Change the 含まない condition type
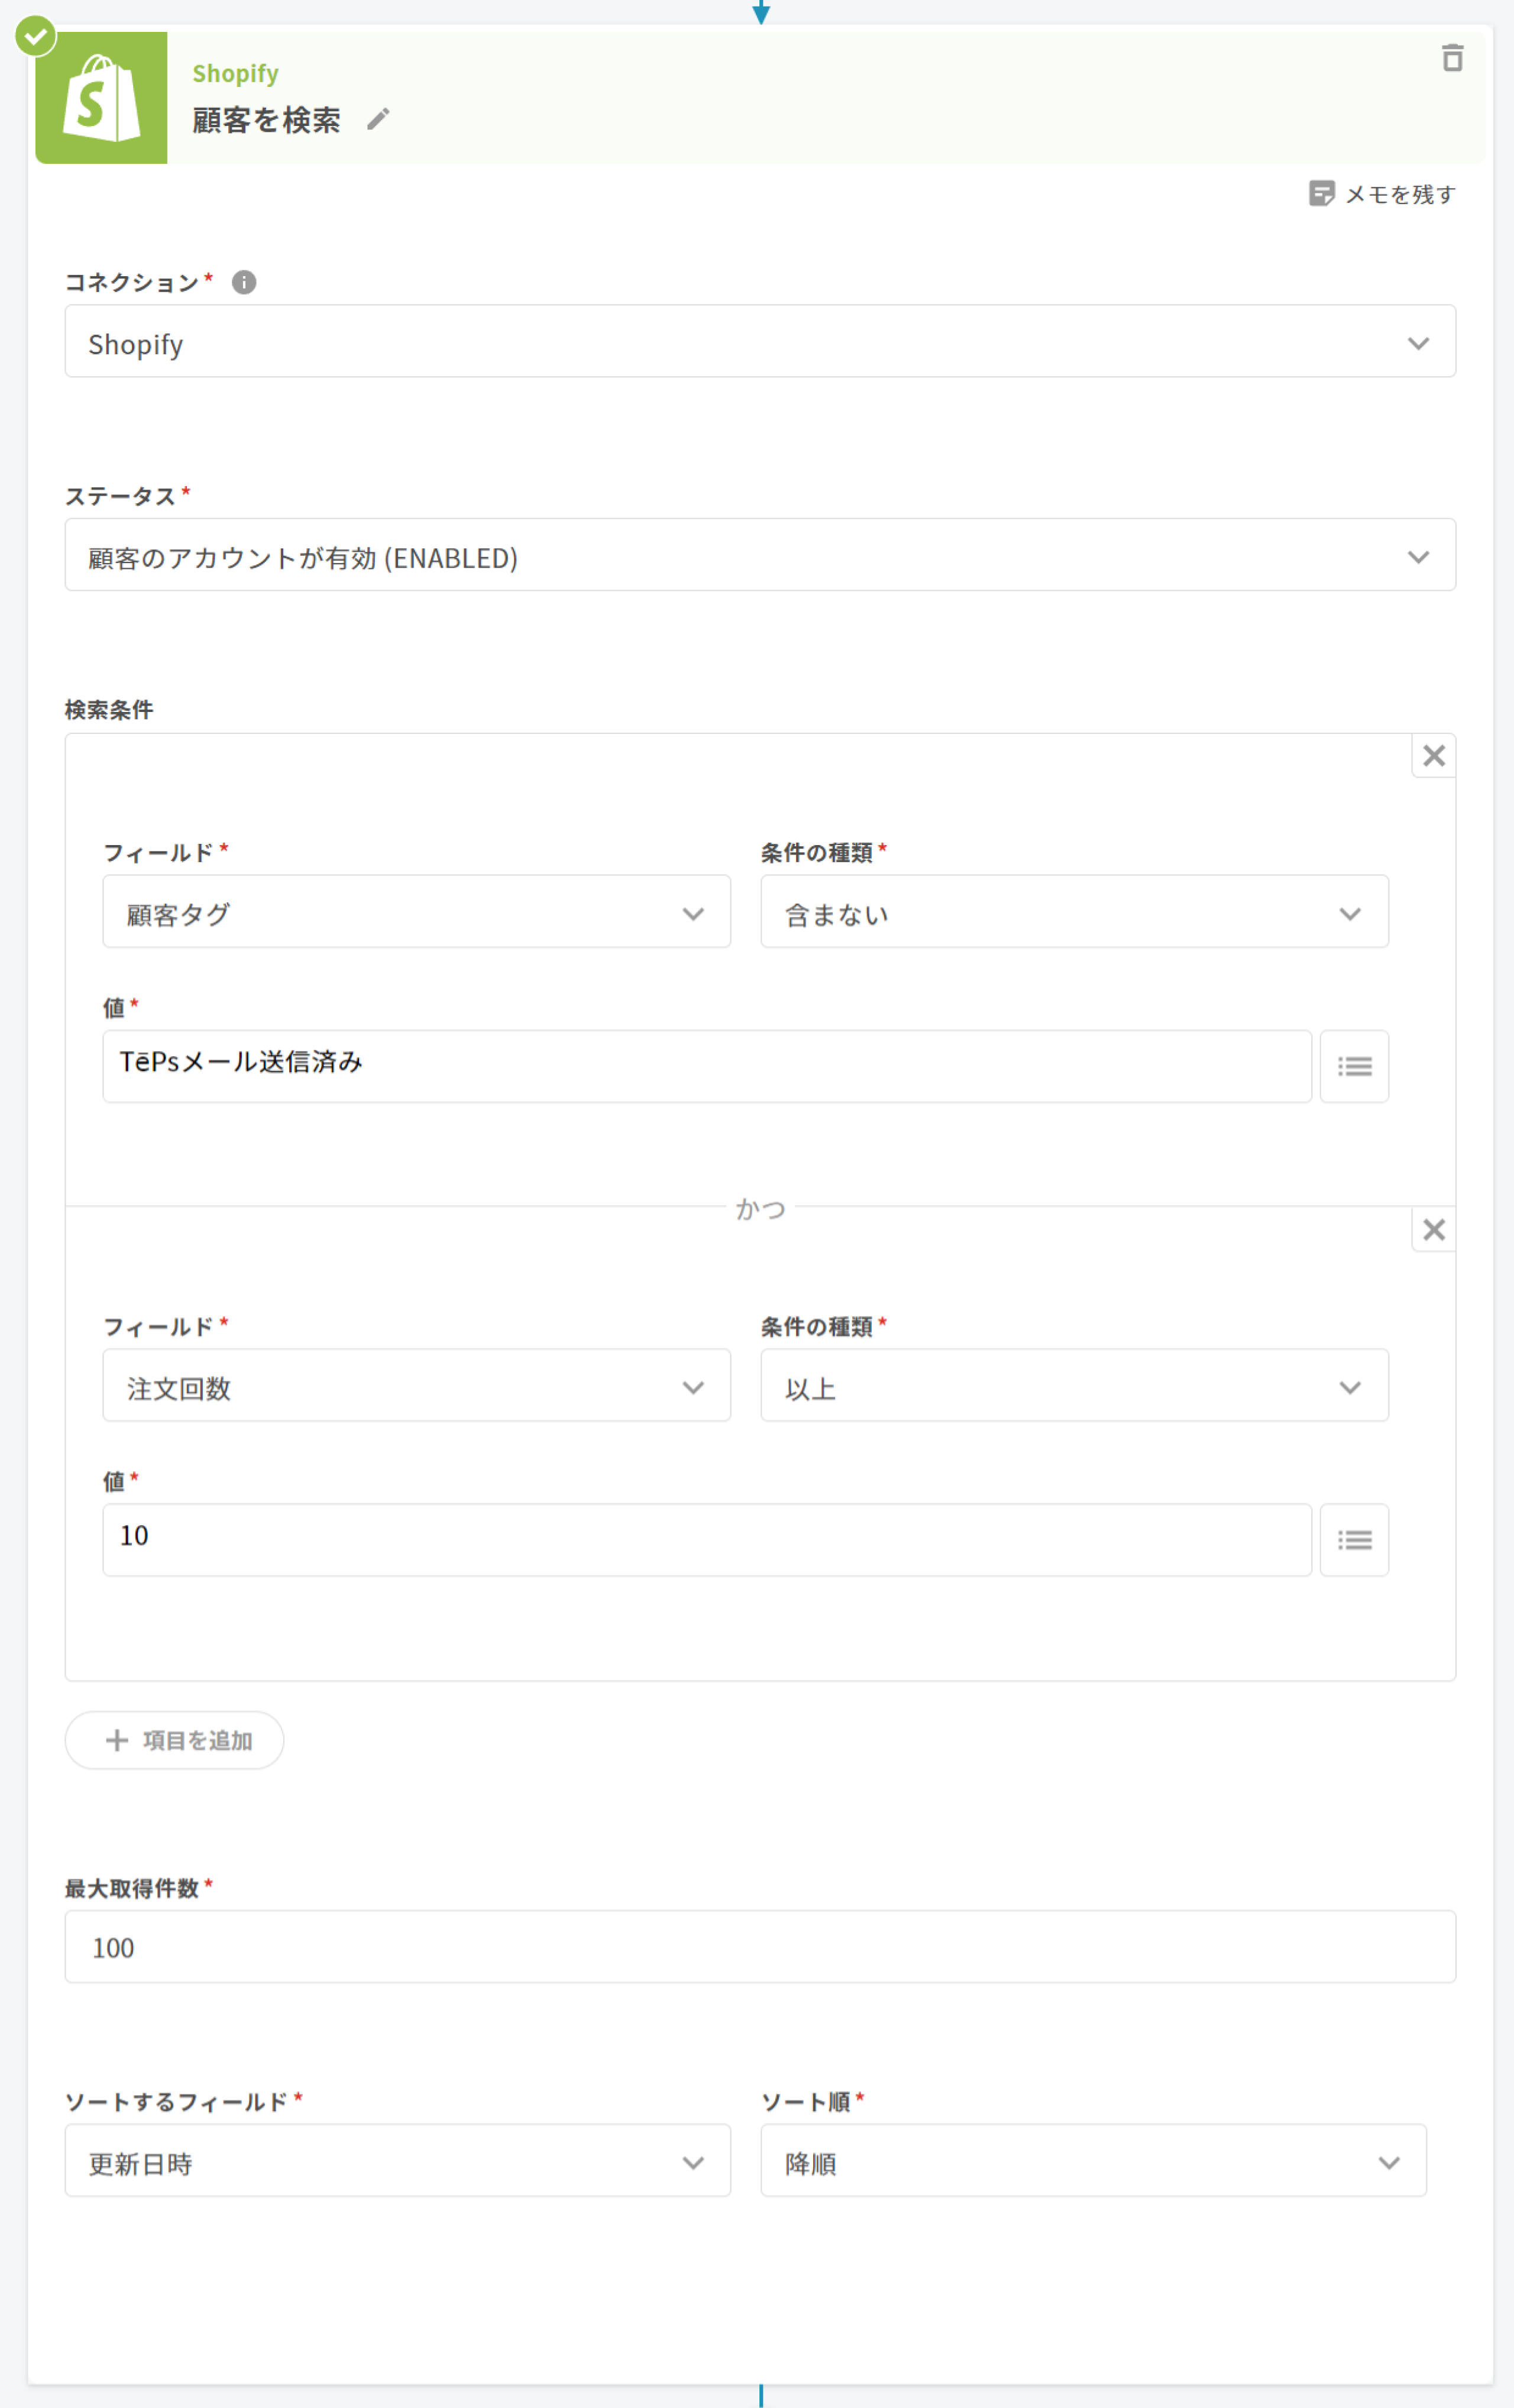 click(x=1074, y=912)
